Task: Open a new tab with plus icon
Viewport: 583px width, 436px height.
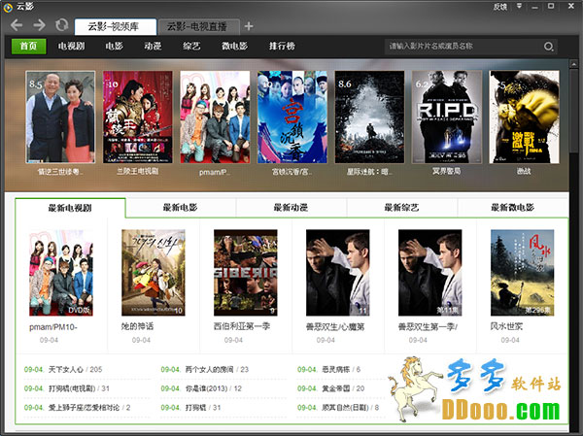Action: pos(249,26)
